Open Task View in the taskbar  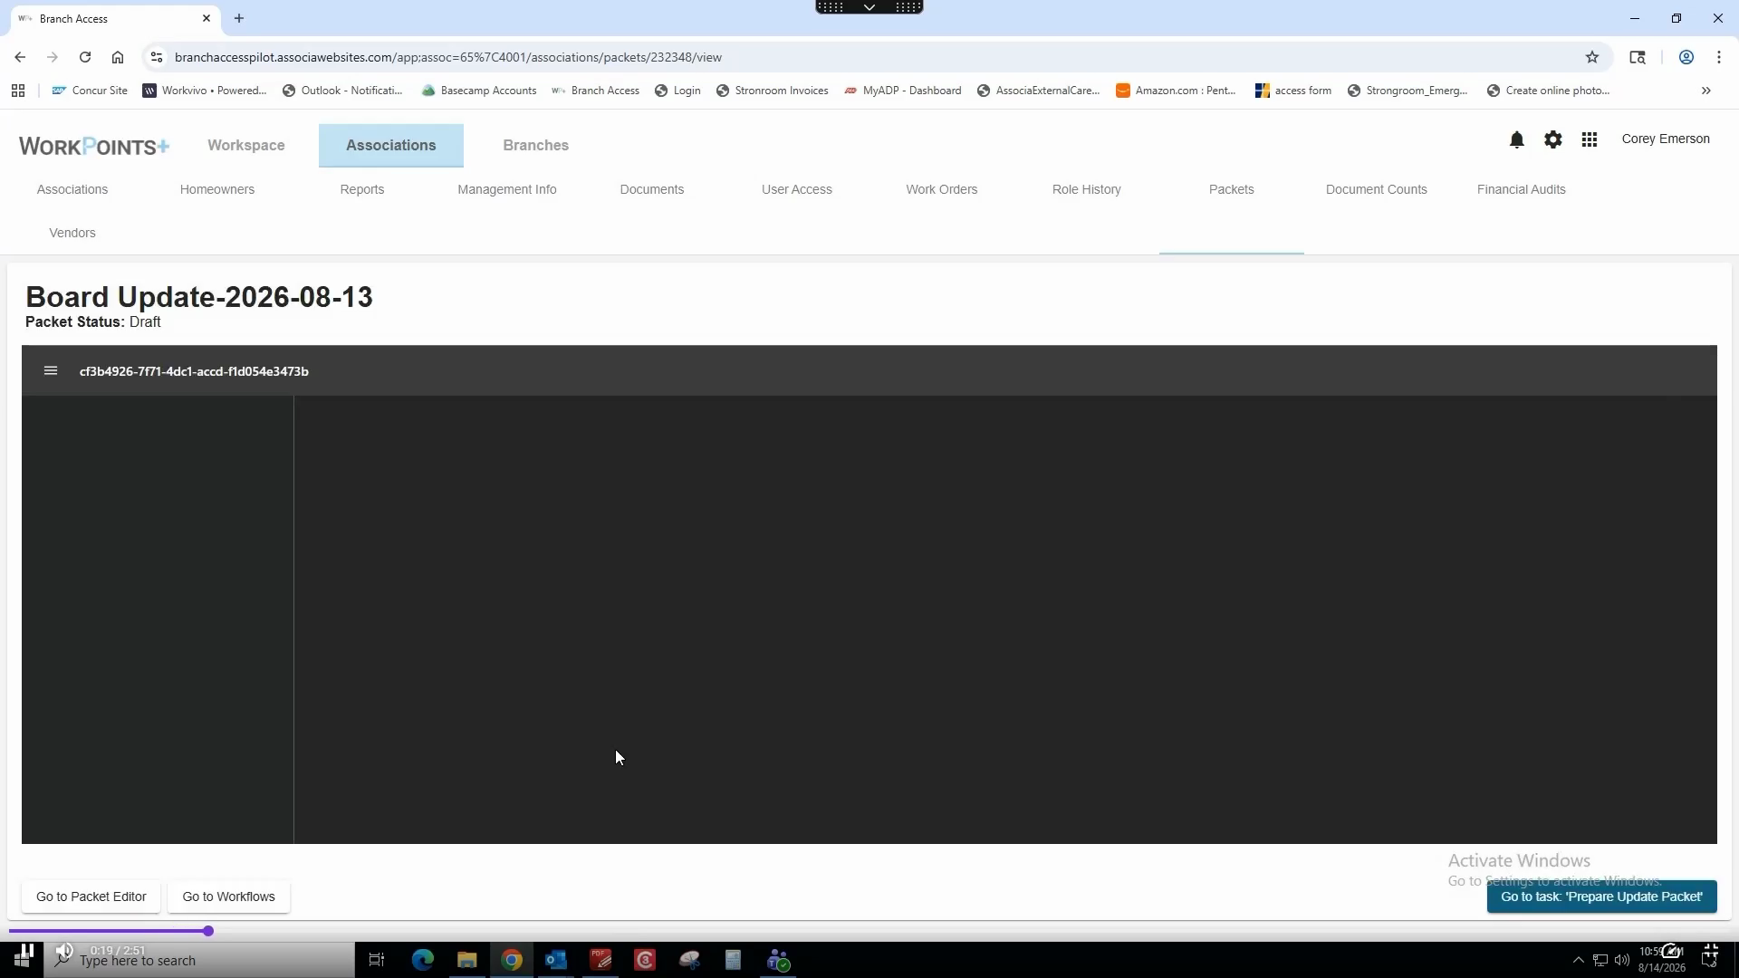click(x=377, y=960)
